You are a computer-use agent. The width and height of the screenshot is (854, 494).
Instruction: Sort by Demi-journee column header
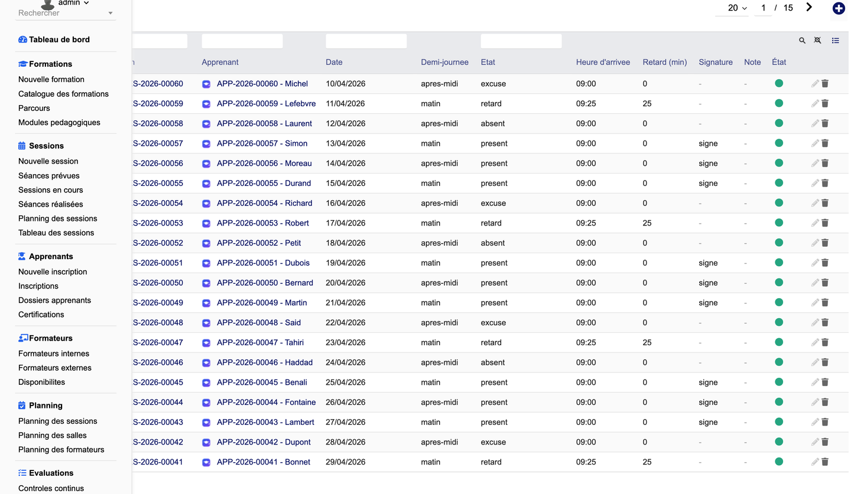(444, 62)
